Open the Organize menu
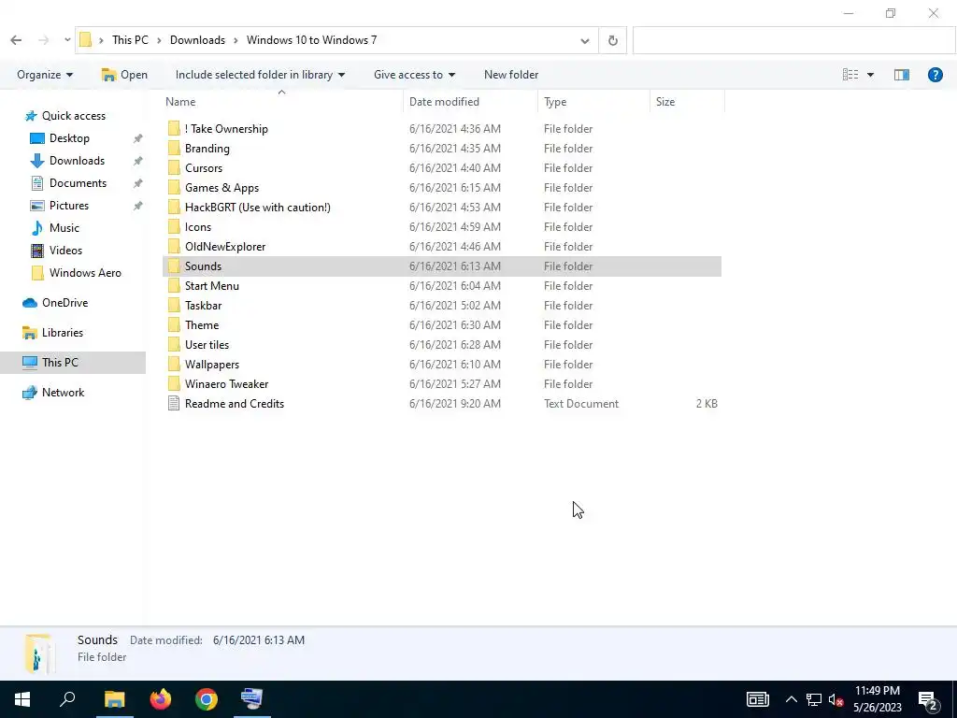 click(x=45, y=75)
